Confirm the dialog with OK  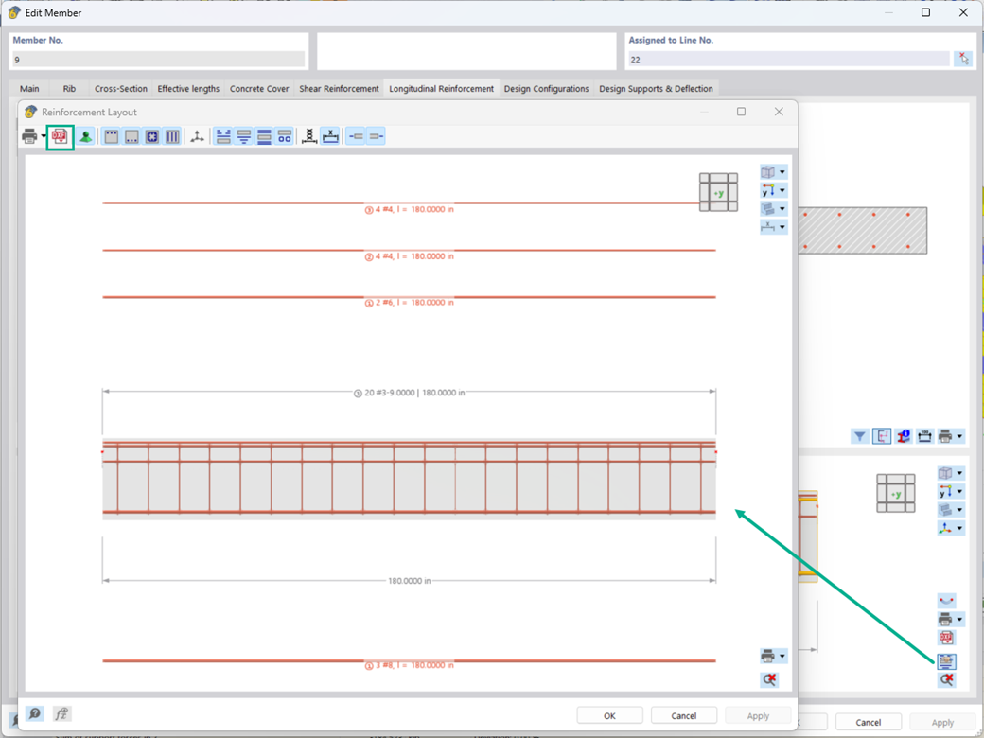point(609,714)
